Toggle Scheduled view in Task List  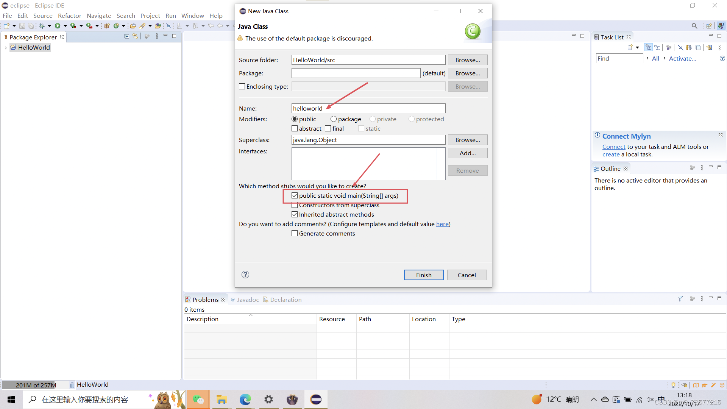click(657, 47)
